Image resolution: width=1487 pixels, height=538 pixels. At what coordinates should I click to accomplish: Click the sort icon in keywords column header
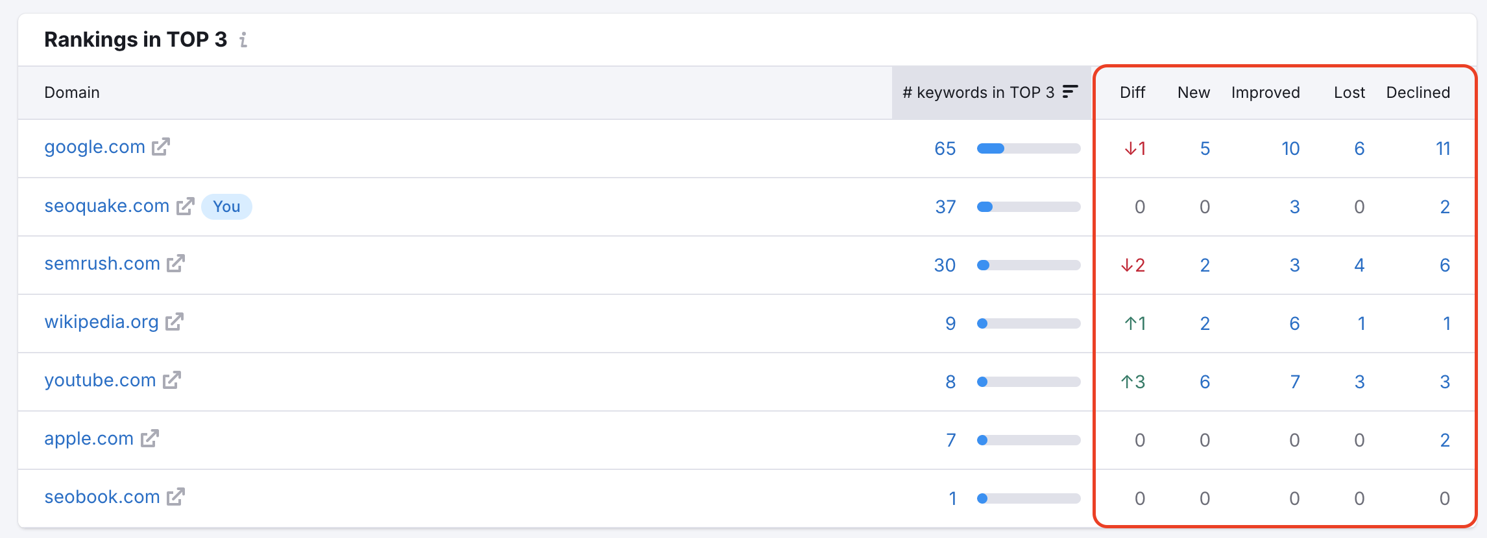(1070, 92)
